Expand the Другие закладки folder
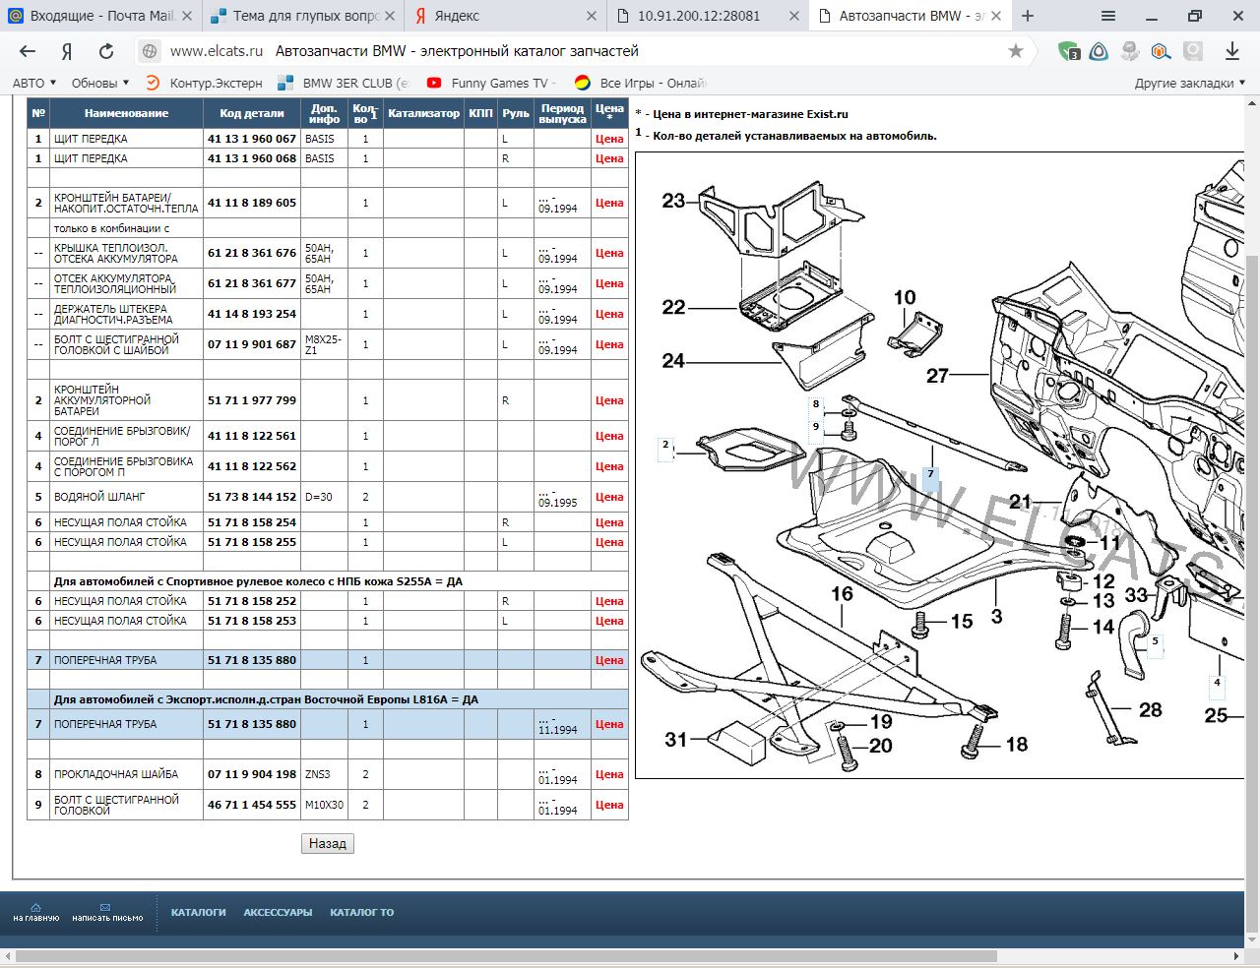 1190,83
